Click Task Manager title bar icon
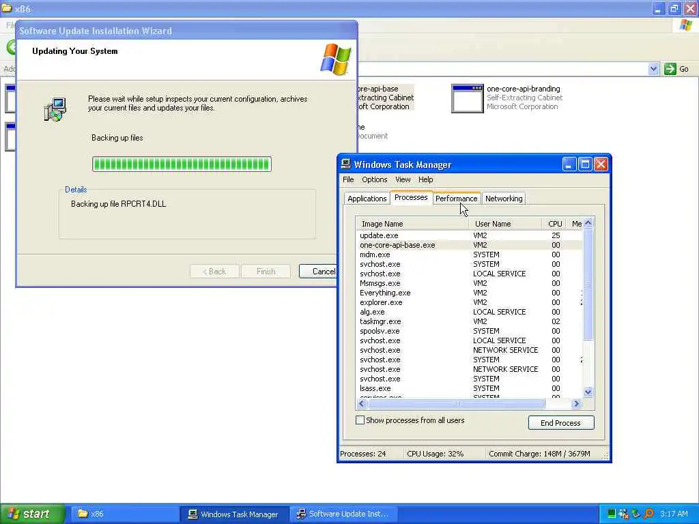The image size is (699, 524). coord(345,164)
